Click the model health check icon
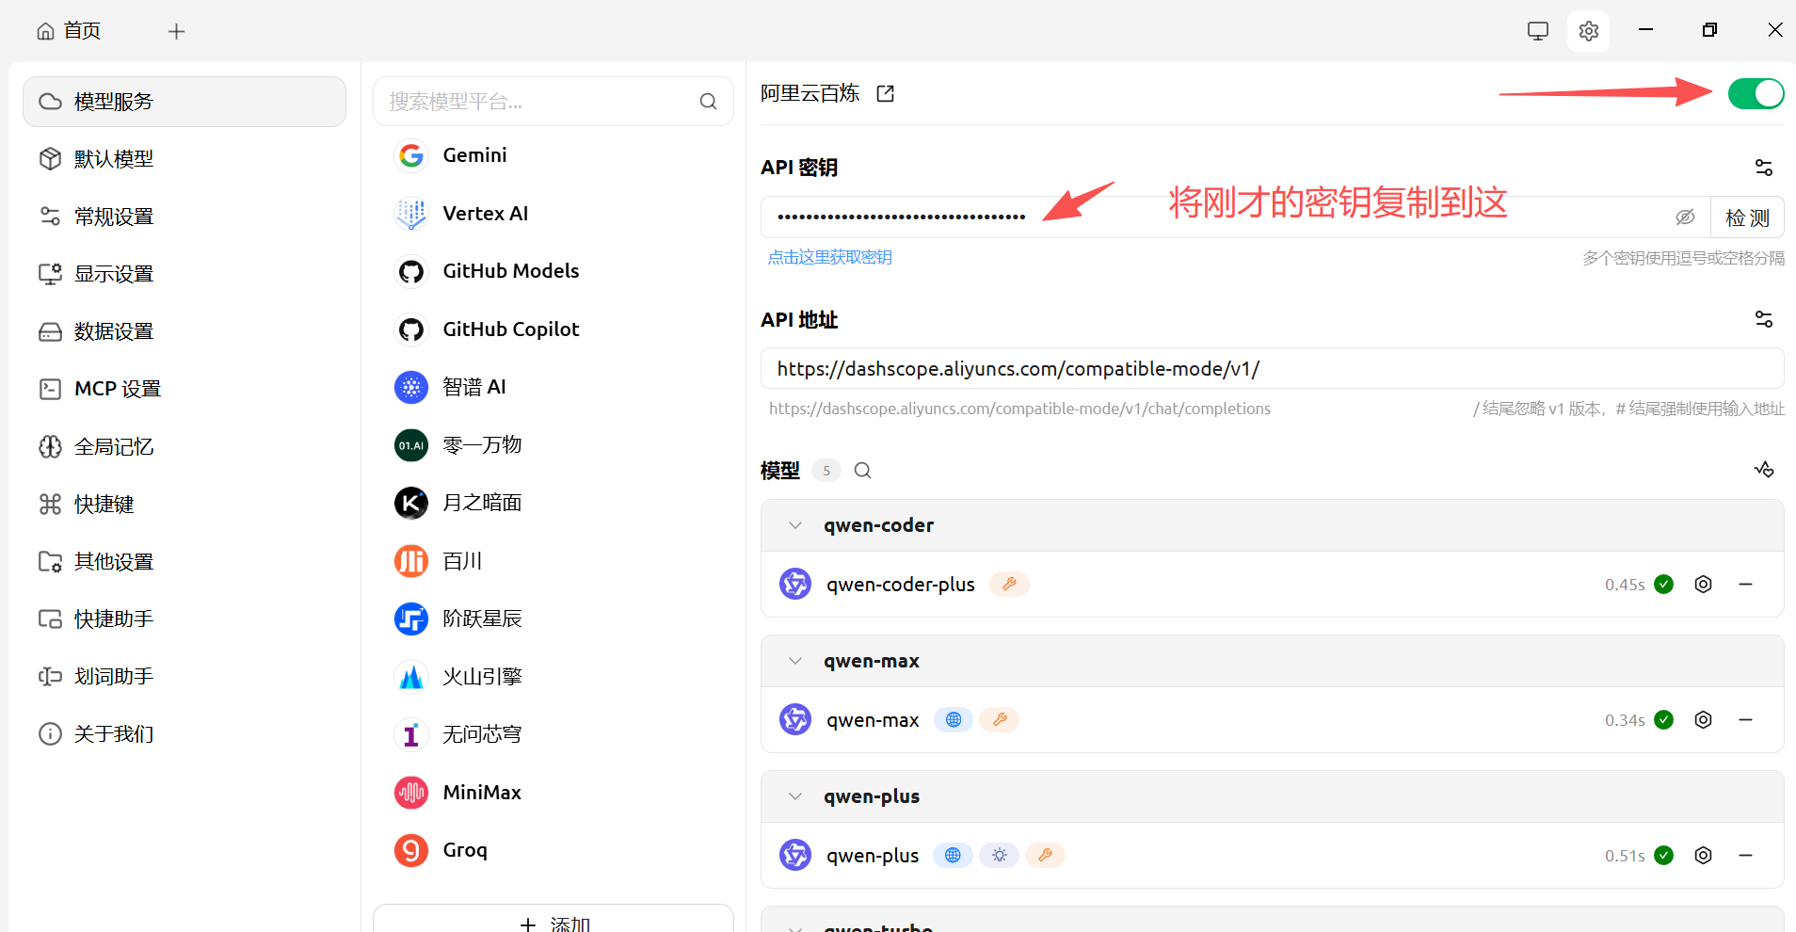Image resolution: width=1796 pixels, height=932 pixels. (1764, 469)
